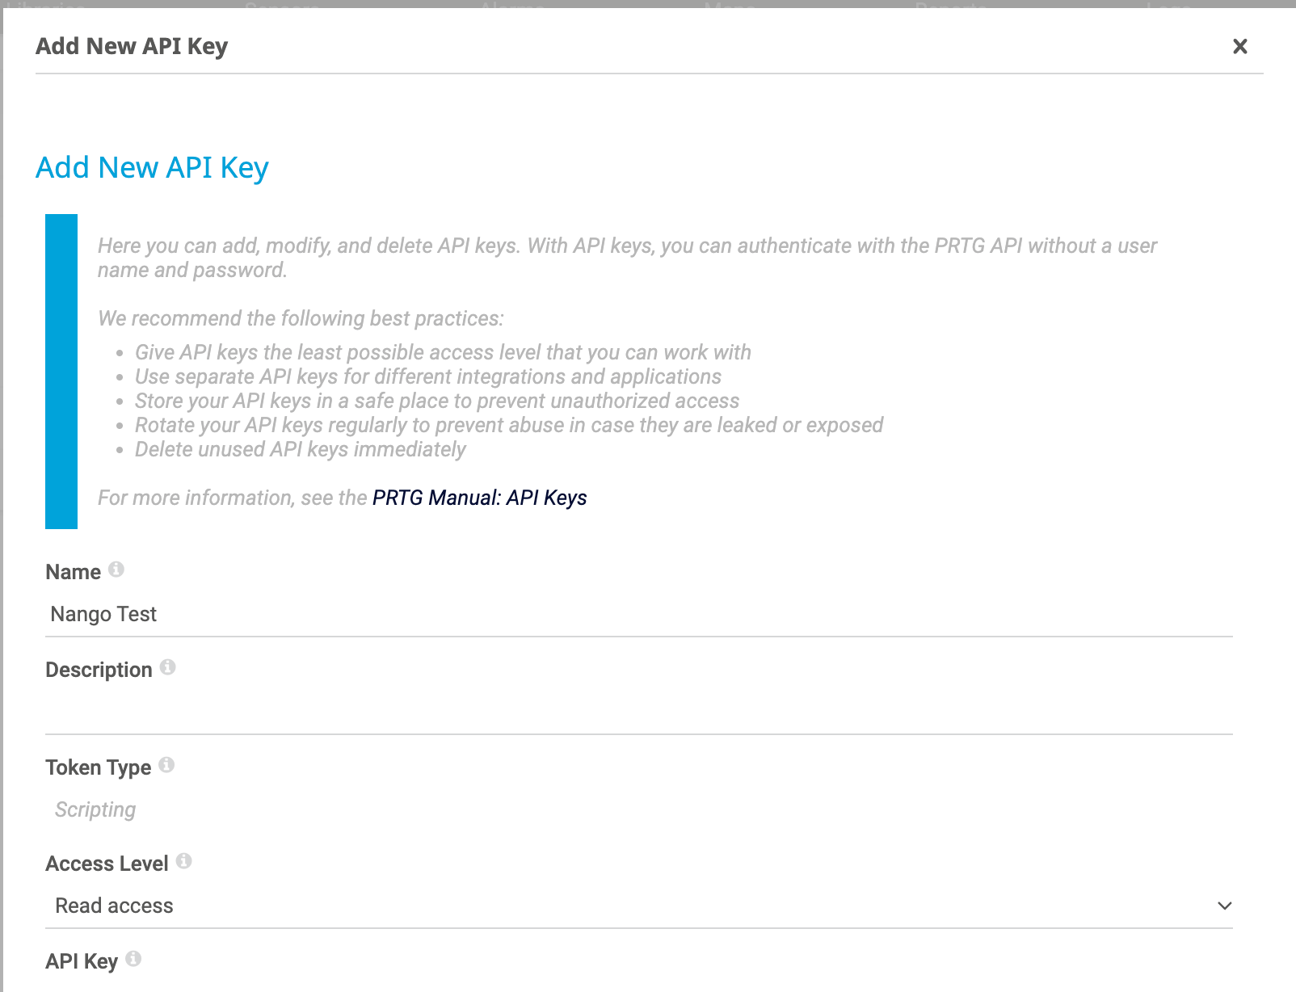Click the Description field label
This screenshot has width=1296, height=992.
99,670
